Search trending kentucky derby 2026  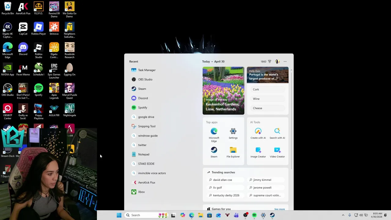(226, 195)
